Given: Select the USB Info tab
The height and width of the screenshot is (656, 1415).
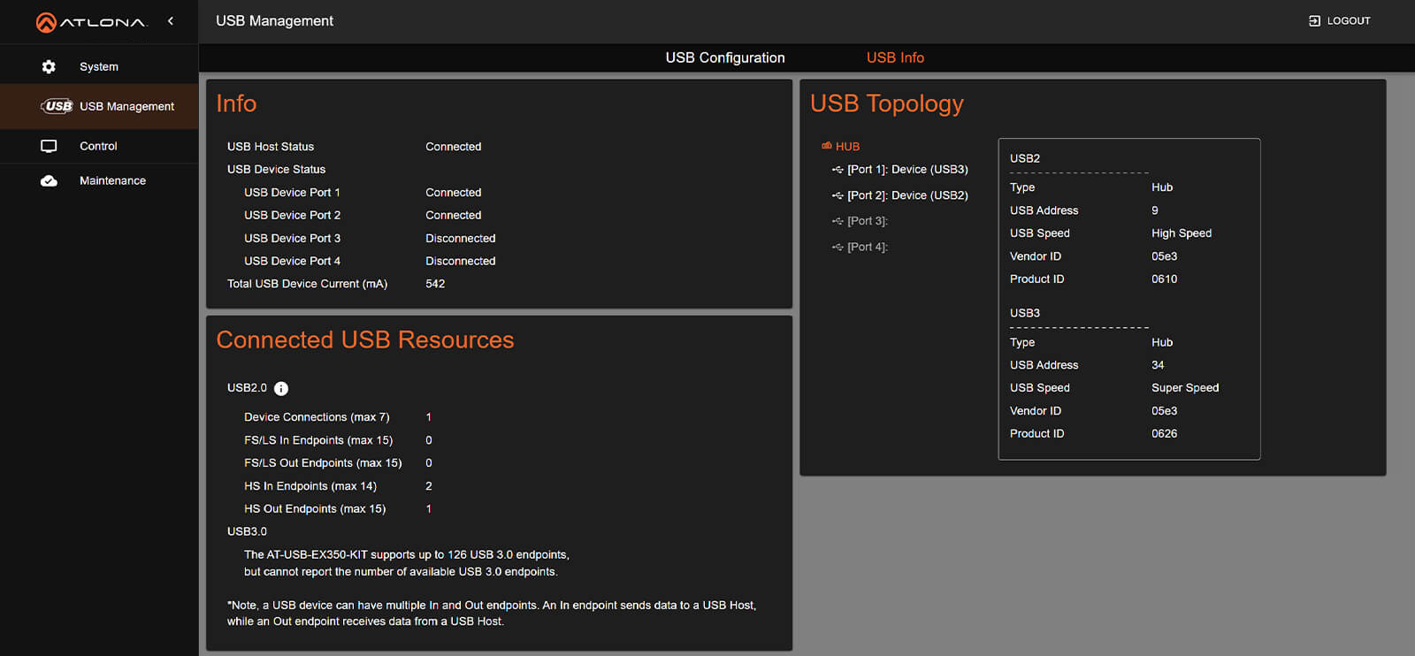Looking at the screenshot, I should tap(895, 57).
